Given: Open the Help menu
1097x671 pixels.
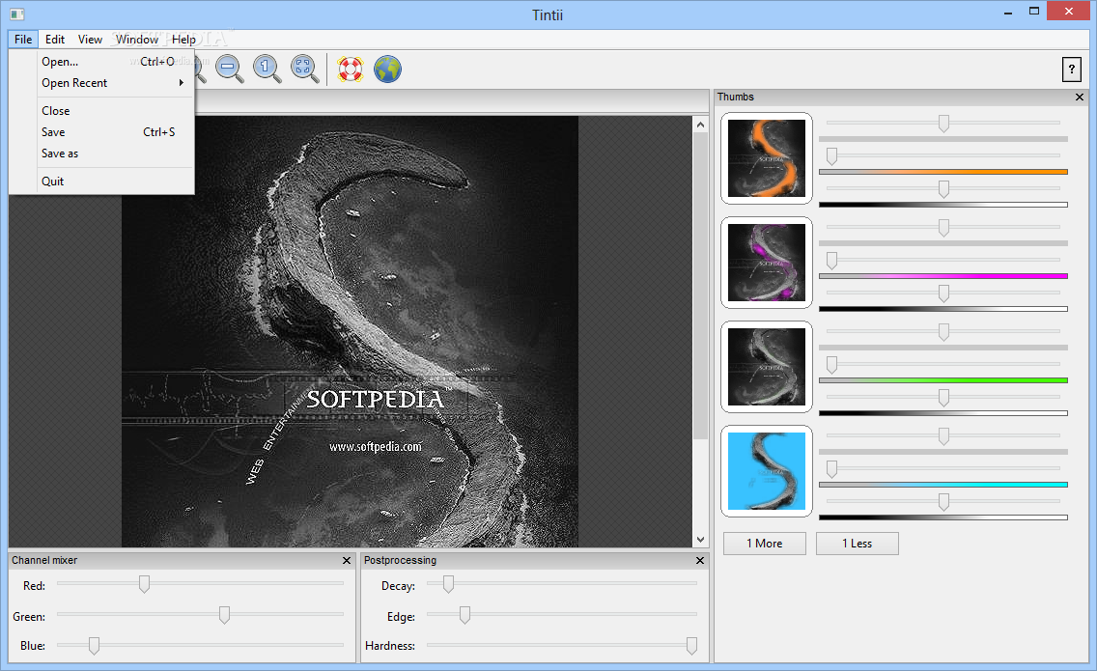Looking at the screenshot, I should click(x=184, y=40).
